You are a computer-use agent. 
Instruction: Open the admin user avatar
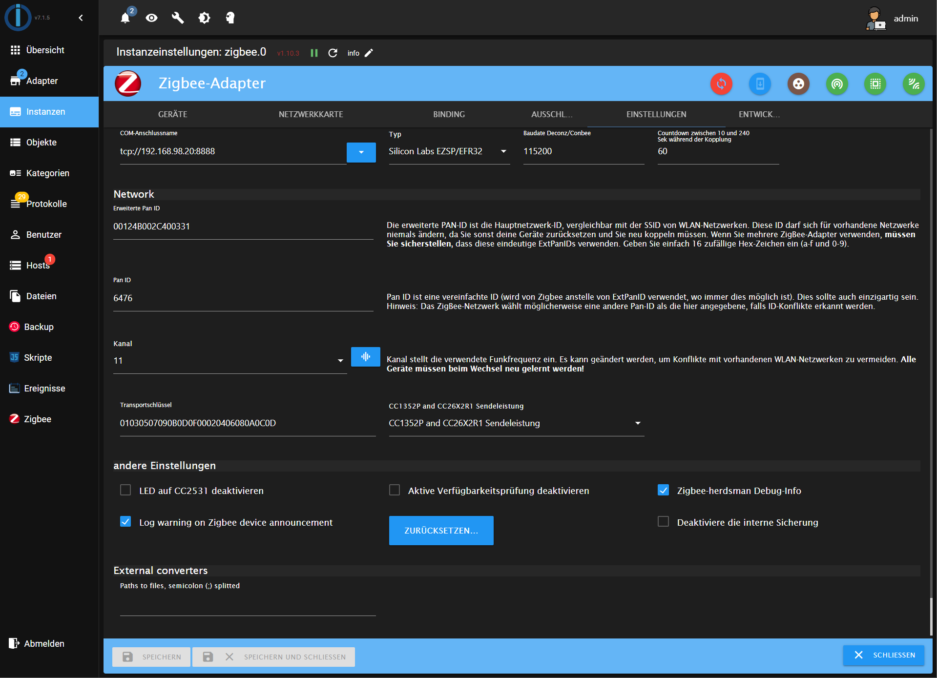point(876,19)
